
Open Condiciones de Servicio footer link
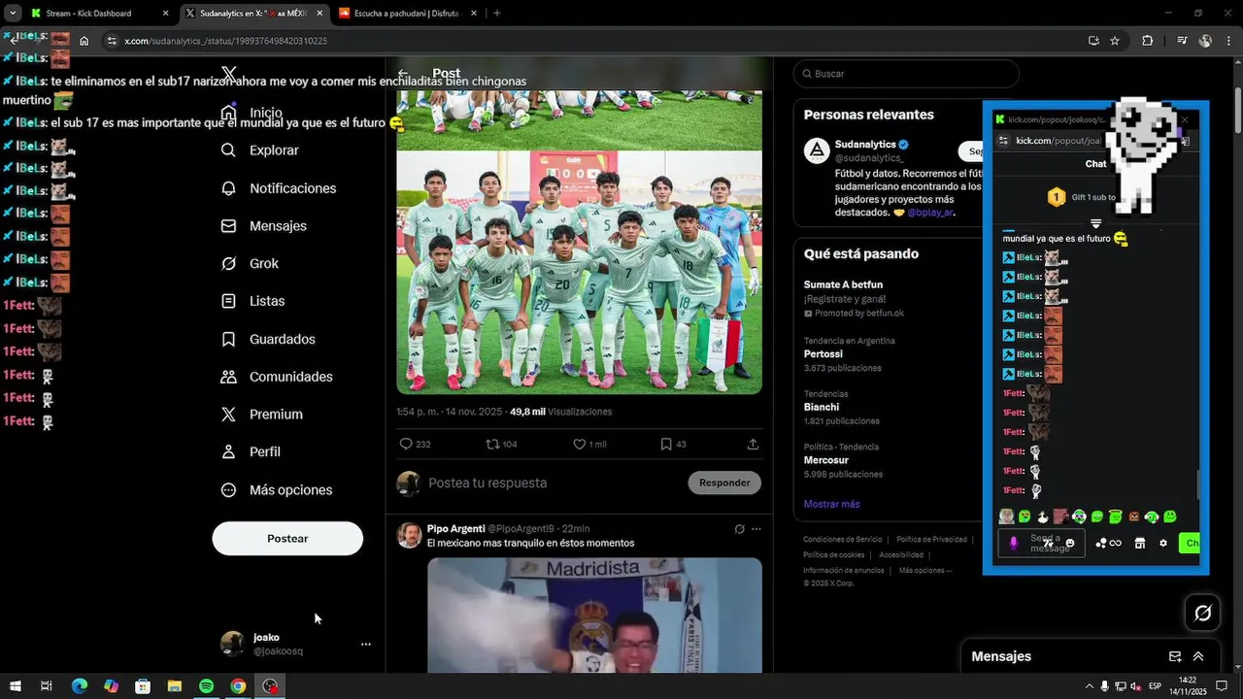tap(842, 540)
